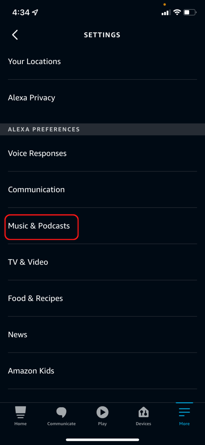Screen dimensions: 205x445
Task: Tap the battery indicator icon
Action: click(x=189, y=12)
